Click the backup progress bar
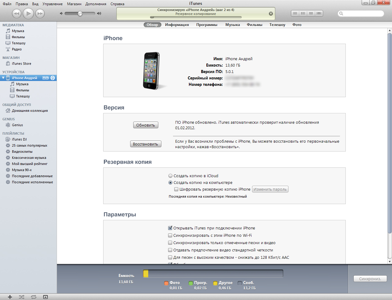Image resolution: width=392 pixels, height=300 pixels. click(x=196, y=17)
